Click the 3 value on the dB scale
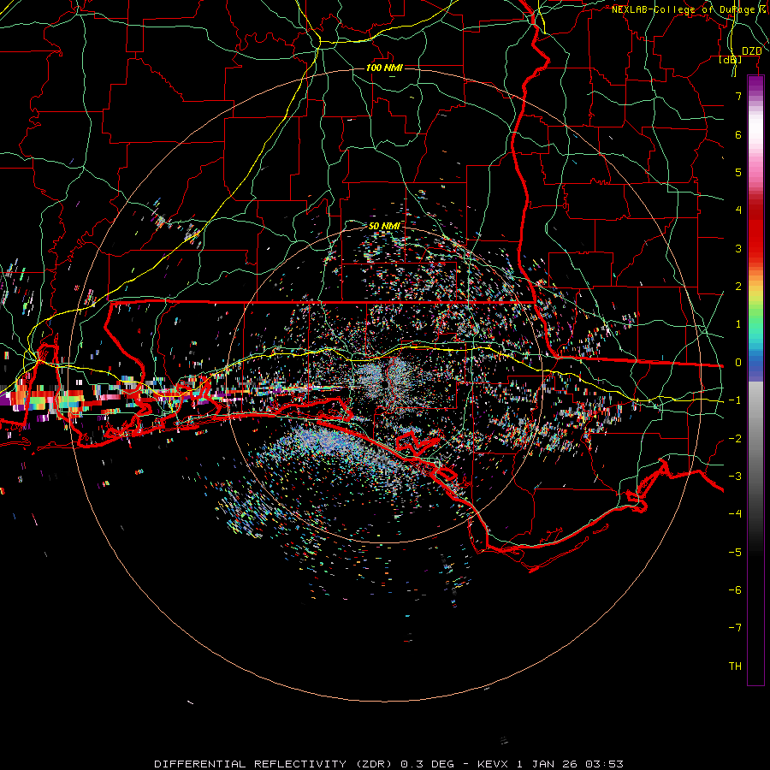Screen dimensions: 770x770 coord(738,248)
